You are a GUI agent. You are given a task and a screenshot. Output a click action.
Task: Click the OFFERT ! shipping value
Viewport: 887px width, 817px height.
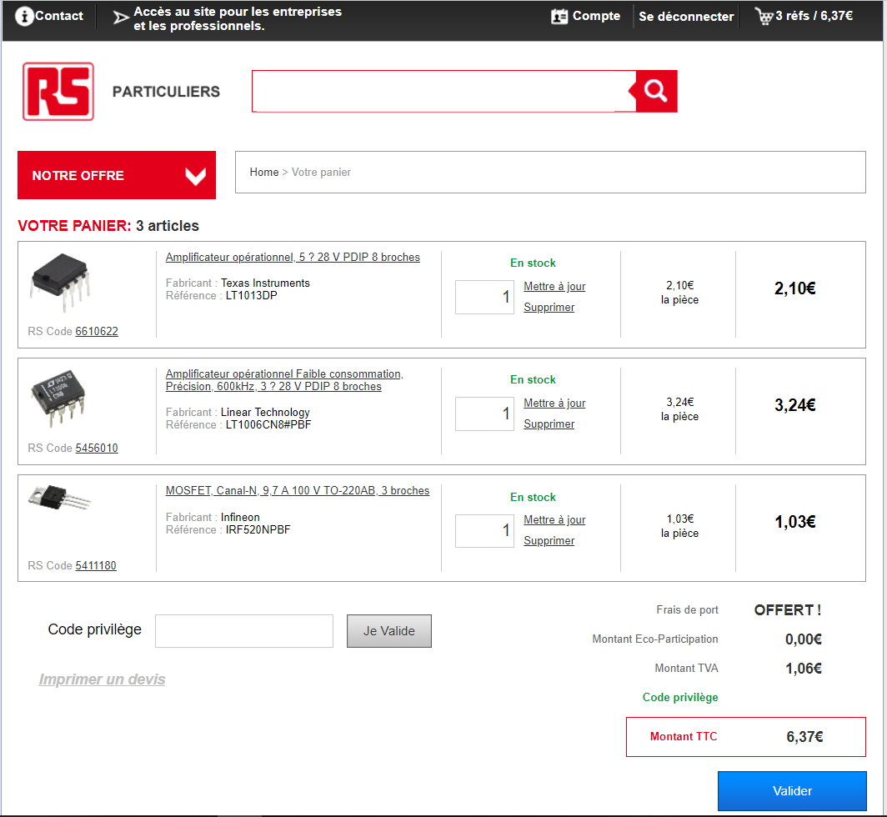tap(788, 610)
